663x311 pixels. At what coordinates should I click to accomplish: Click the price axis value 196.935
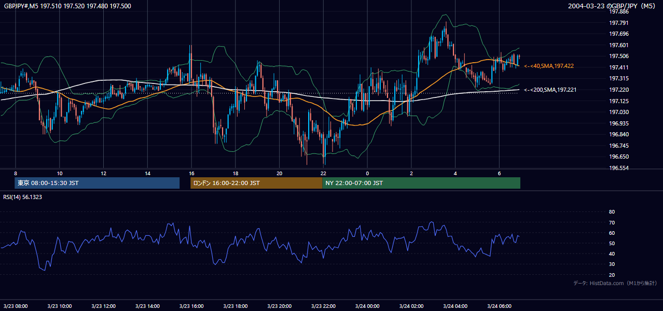click(x=618, y=123)
